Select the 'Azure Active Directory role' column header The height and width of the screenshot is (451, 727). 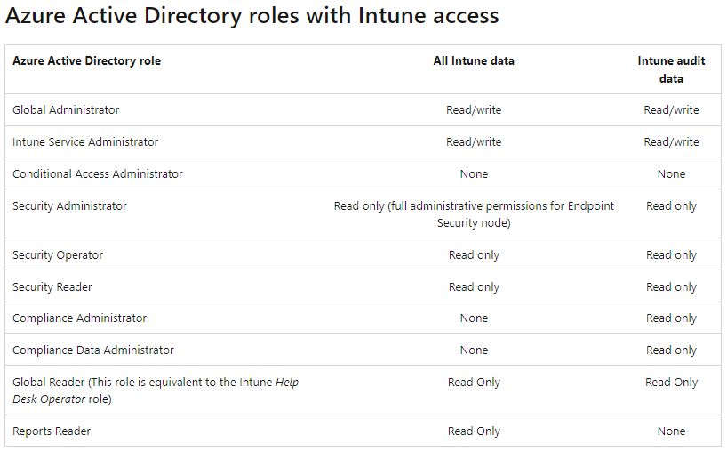pyautogui.click(x=86, y=60)
